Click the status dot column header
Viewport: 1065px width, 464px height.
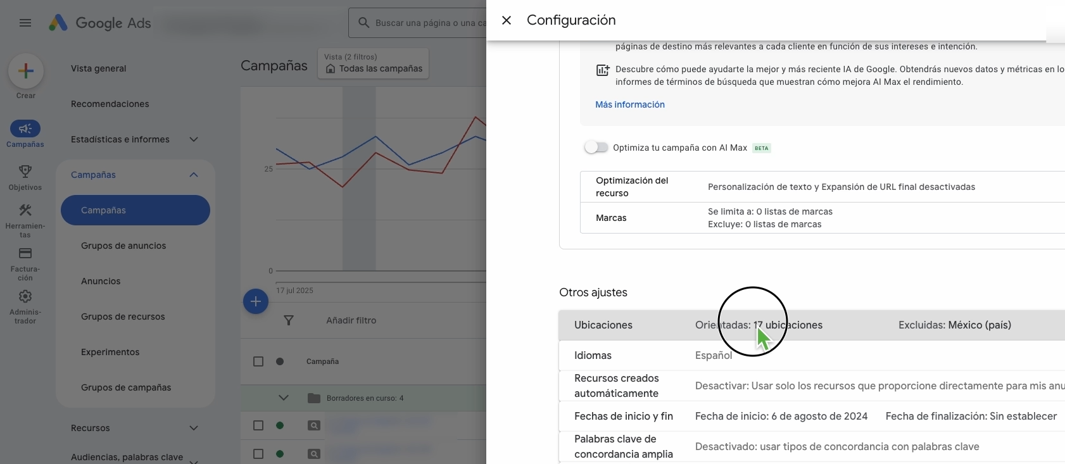280,361
